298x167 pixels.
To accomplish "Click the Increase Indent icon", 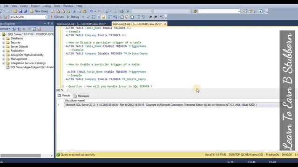I will tap(156, 17).
